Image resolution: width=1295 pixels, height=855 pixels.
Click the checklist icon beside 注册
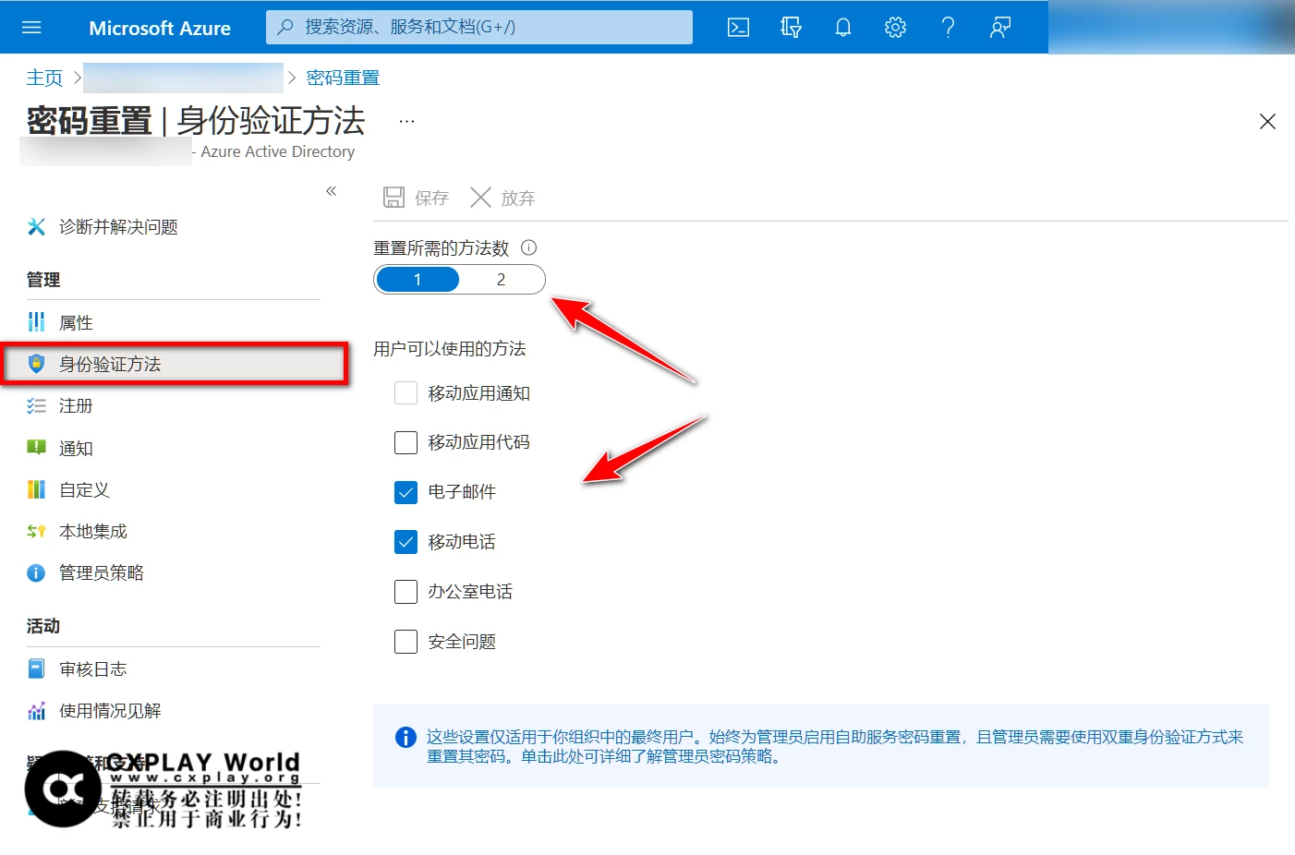click(x=36, y=405)
